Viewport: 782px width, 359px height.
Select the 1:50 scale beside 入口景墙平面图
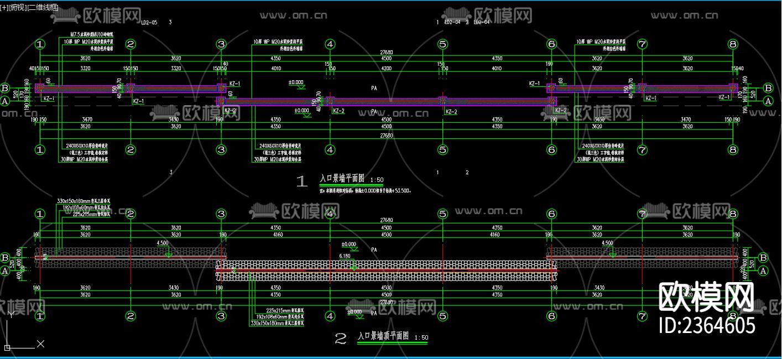click(x=377, y=180)
